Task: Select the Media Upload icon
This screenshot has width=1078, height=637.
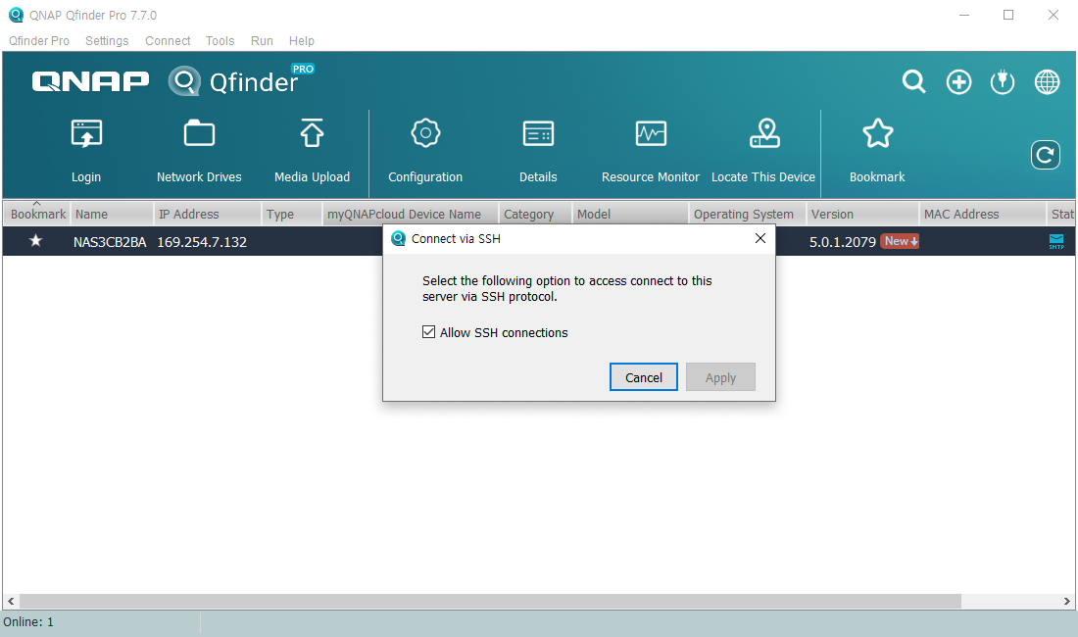Action: pyautogui.click(x=312, y=134)
